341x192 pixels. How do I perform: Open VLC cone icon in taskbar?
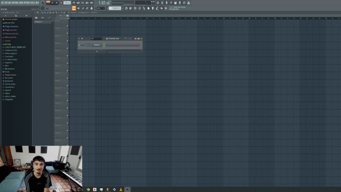point(121,189)
